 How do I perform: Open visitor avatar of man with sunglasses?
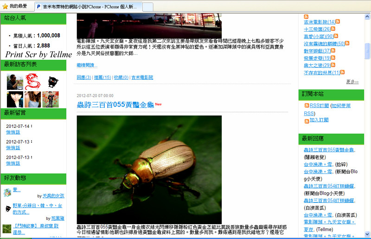tap(15, 82)
